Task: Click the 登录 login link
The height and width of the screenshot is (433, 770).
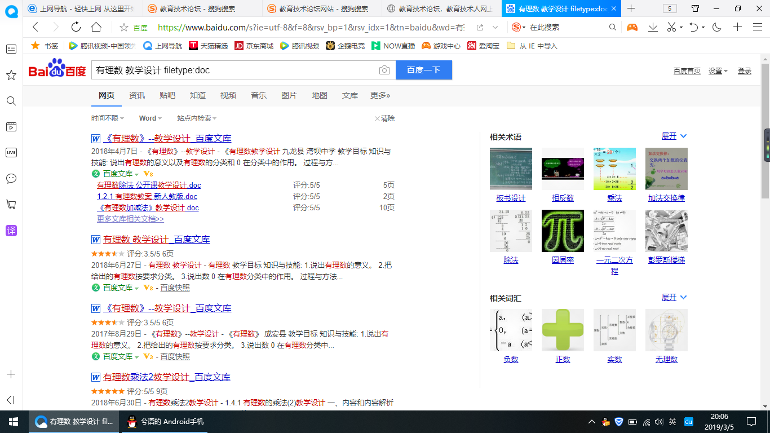Action: point(745,70)
